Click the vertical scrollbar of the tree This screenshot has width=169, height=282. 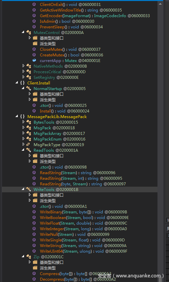click(x=160, y=141)
